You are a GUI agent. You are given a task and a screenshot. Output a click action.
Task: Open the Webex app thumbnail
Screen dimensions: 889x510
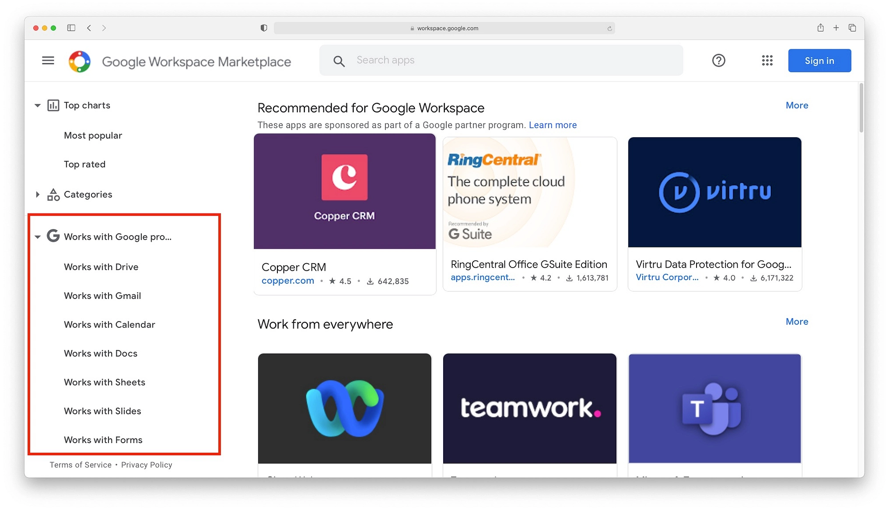[344, 408]
